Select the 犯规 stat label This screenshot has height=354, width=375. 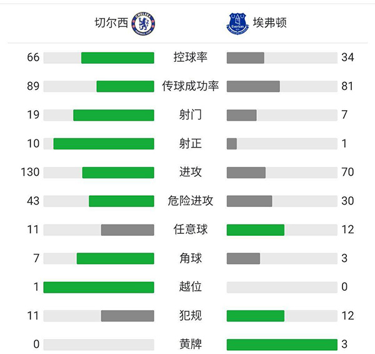(x=191, y=316)
